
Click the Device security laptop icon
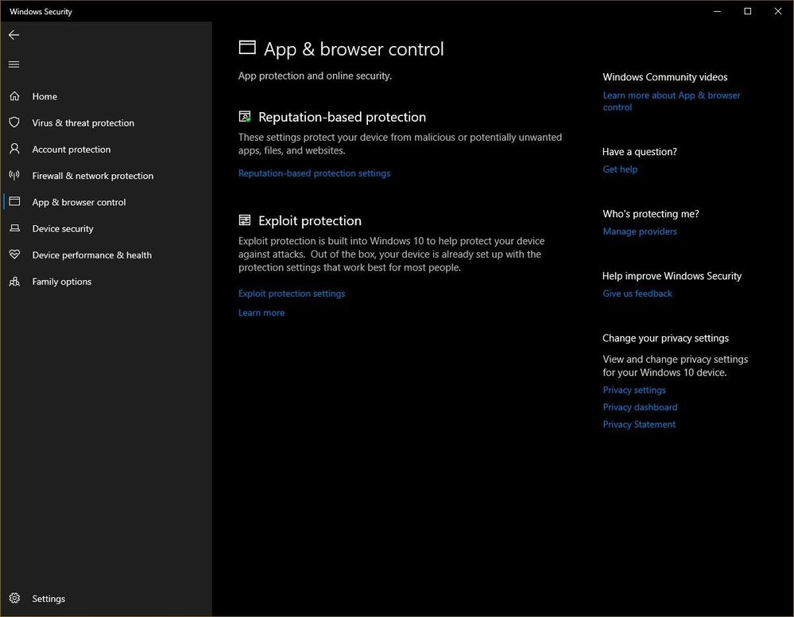pos(14,228)
